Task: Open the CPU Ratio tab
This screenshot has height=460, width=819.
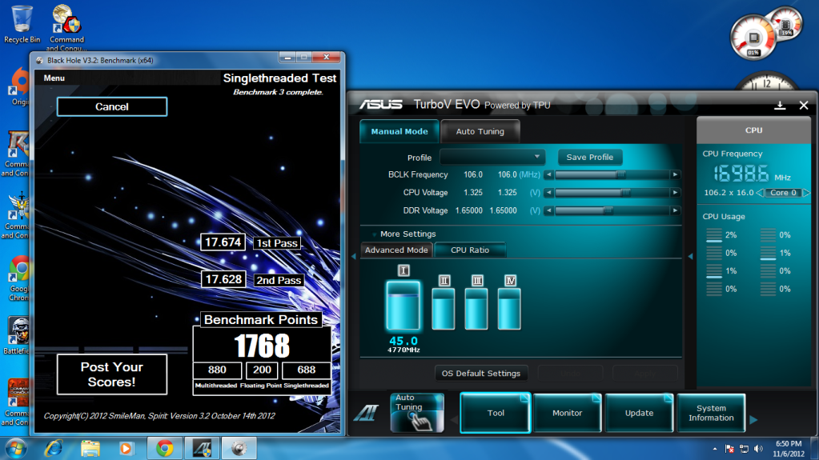Action: click(470, 250)
